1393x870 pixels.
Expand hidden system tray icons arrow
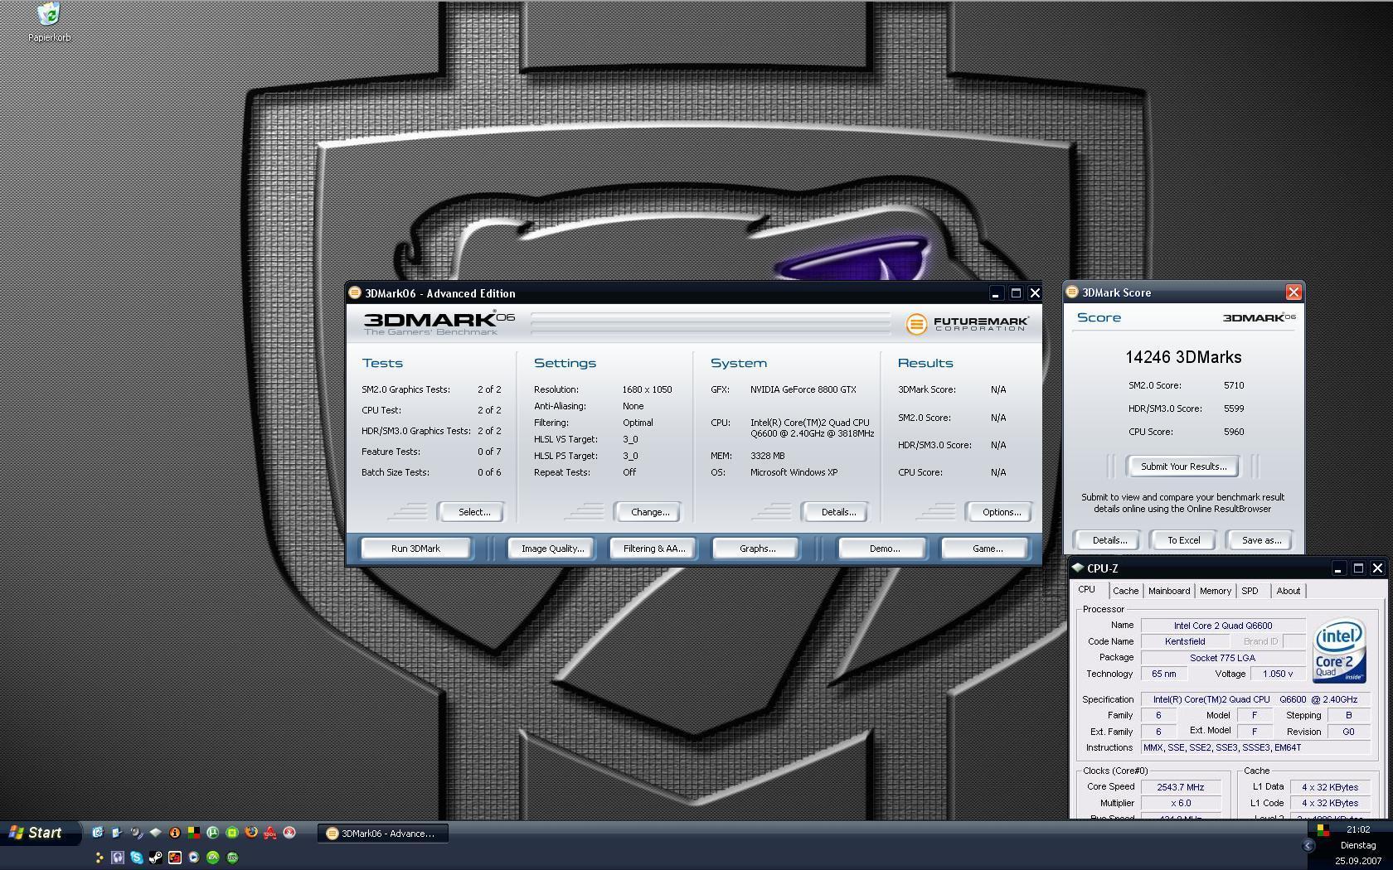pyautogui.click(x=1308, y=846)
